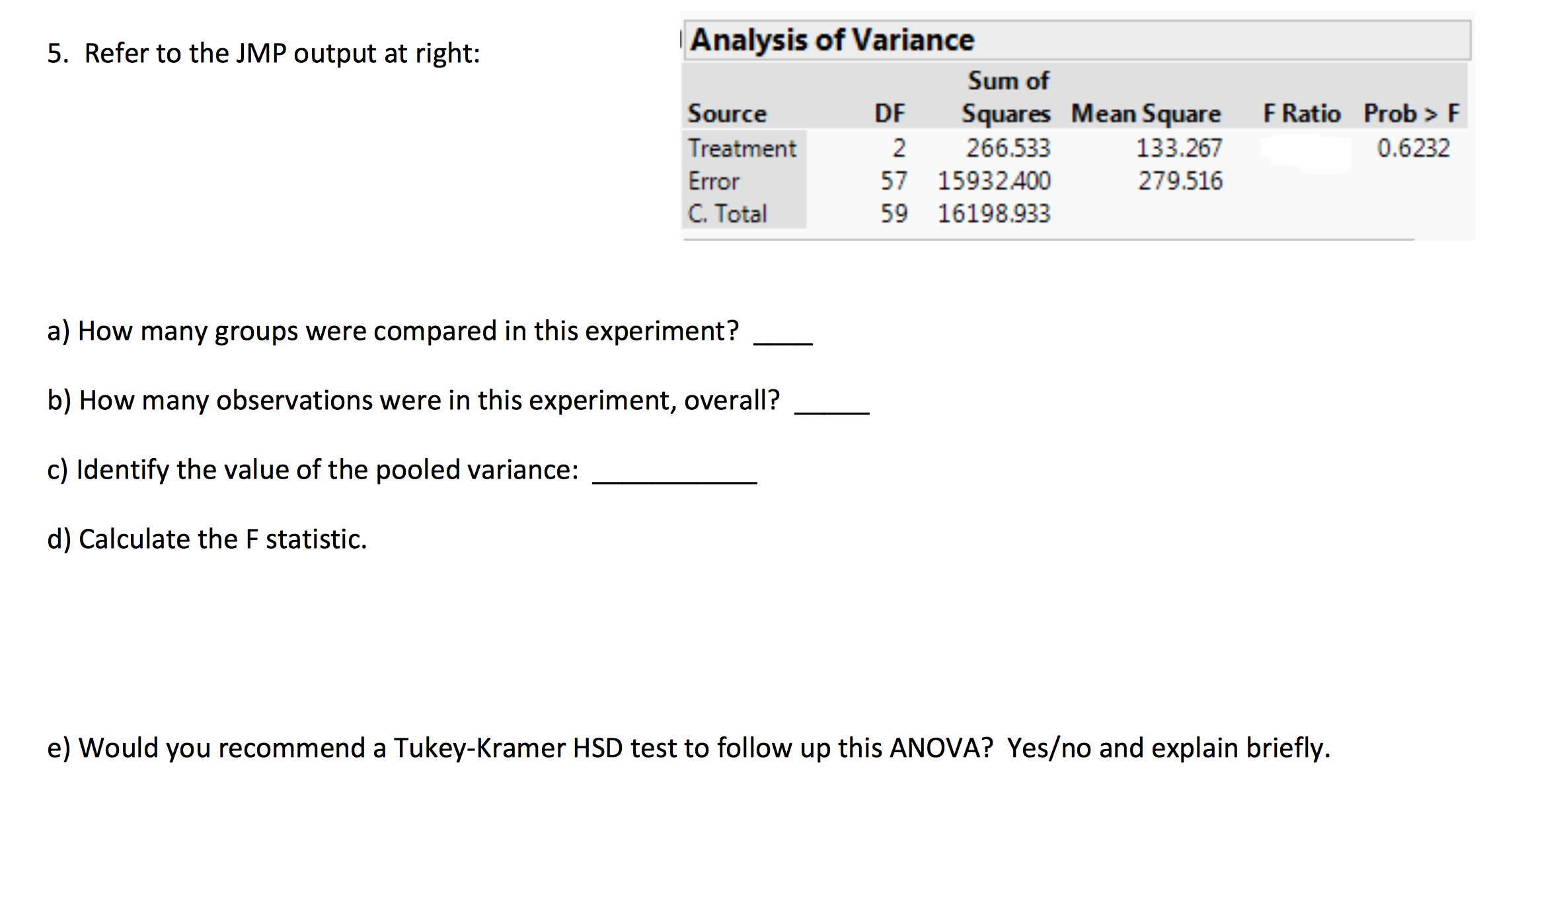This screenshot has height=899, width=1561.
Task: Select the C. Total row label
Action: [727, 214]
